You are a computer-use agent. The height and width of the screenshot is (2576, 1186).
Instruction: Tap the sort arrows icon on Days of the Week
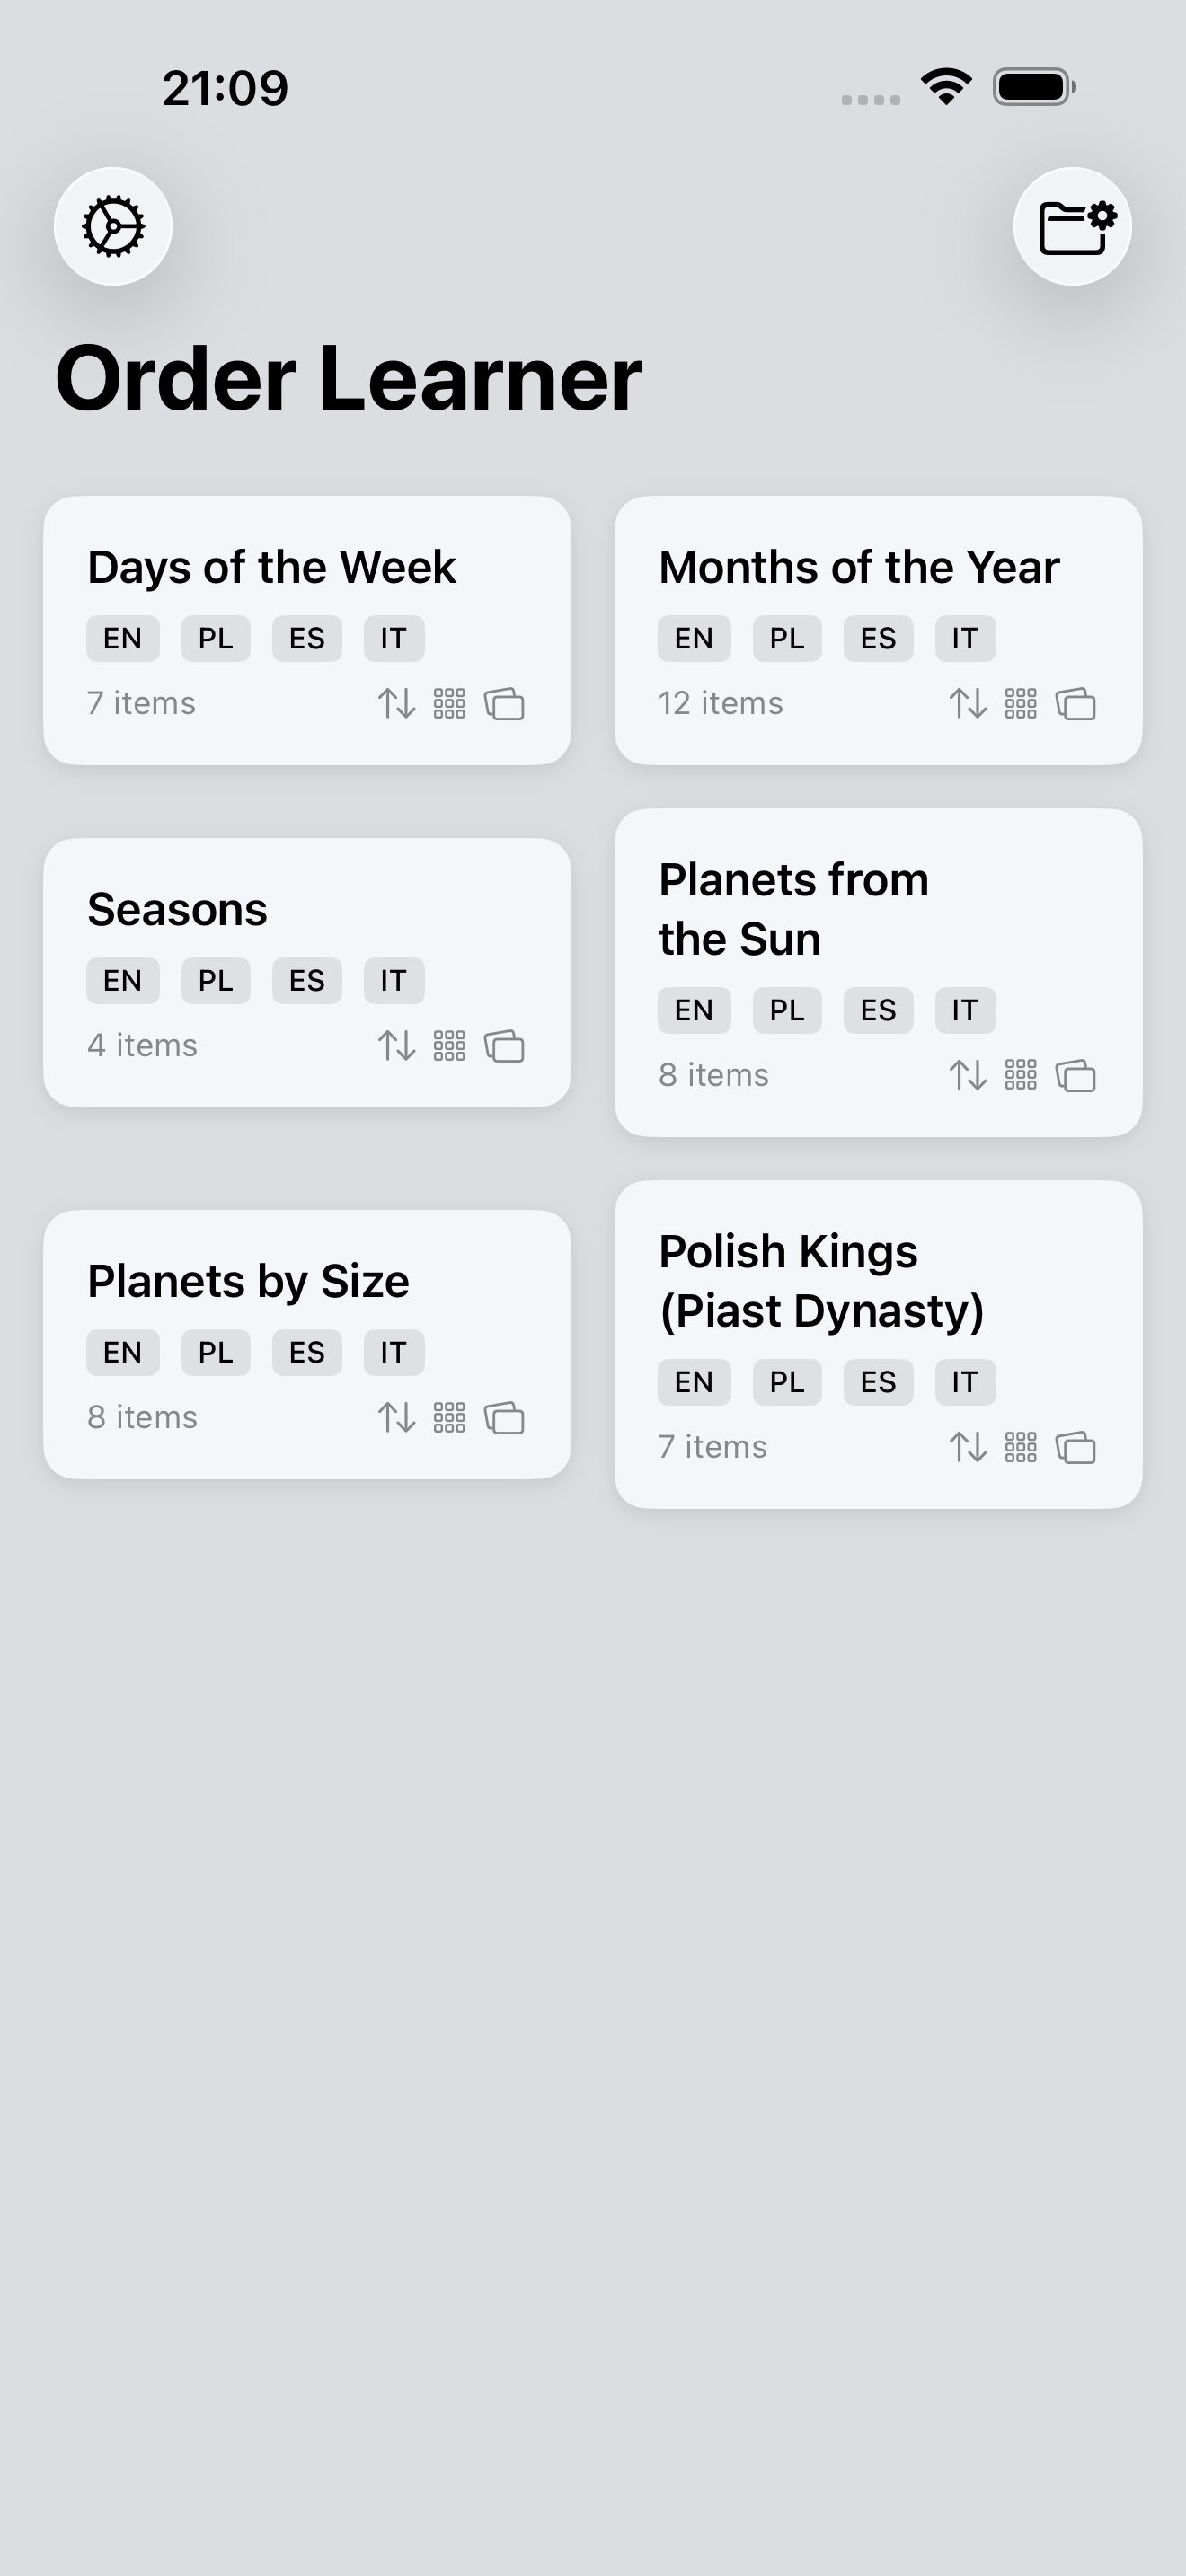[397, 704]
